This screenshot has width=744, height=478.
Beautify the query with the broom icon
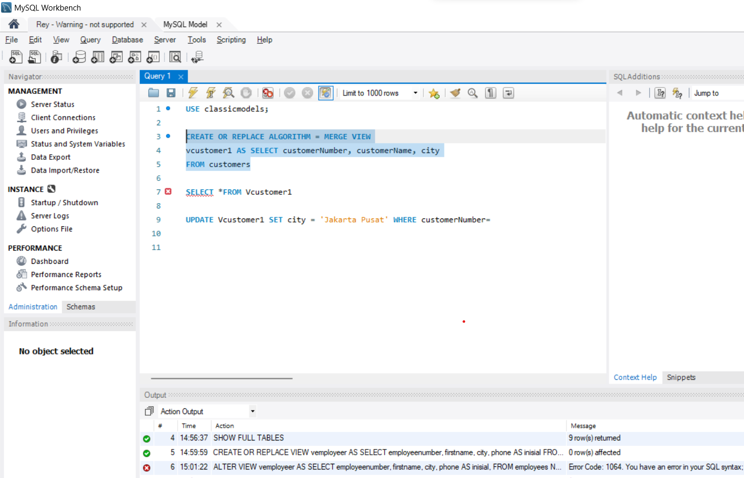click(x=455, y=93)
